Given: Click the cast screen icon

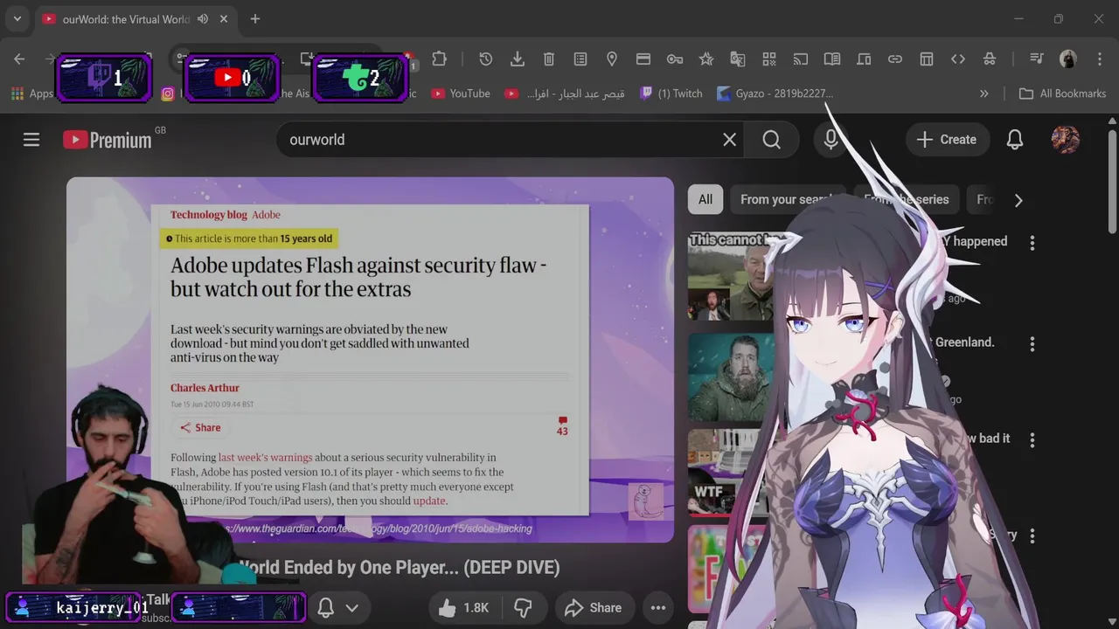Looking at the screenshot, I should click(x=801, y=59).
